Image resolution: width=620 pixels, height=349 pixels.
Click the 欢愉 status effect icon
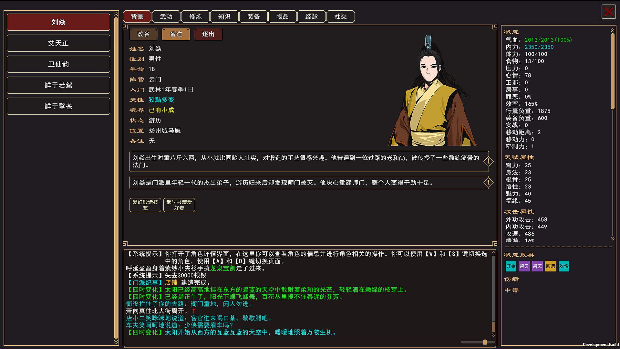click(564, 266)
